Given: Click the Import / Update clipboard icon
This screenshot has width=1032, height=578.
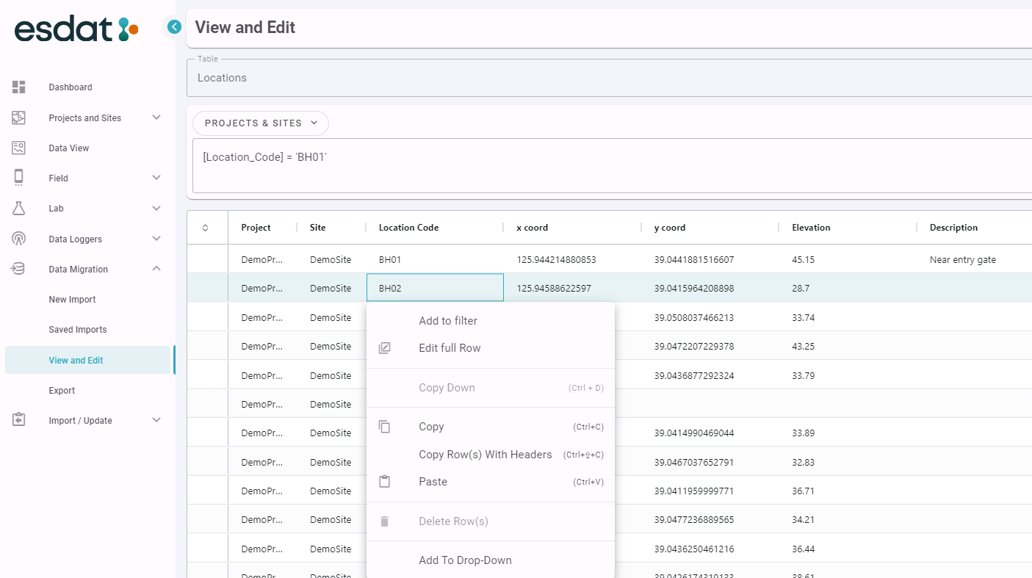Looking at the screenshot, I should 19,420.
